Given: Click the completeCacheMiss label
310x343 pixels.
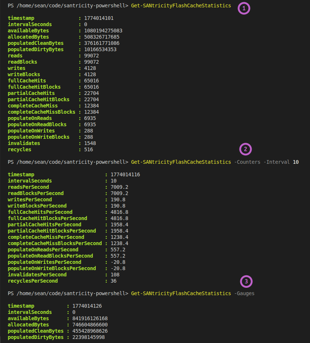Looking at the screenshot, I should pos(33,106).
